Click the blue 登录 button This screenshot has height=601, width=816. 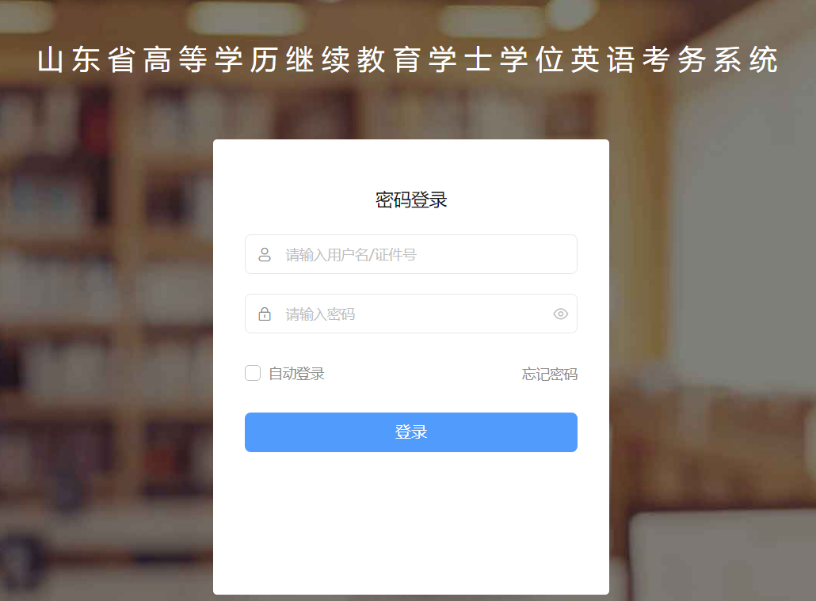tap(411, 432)
